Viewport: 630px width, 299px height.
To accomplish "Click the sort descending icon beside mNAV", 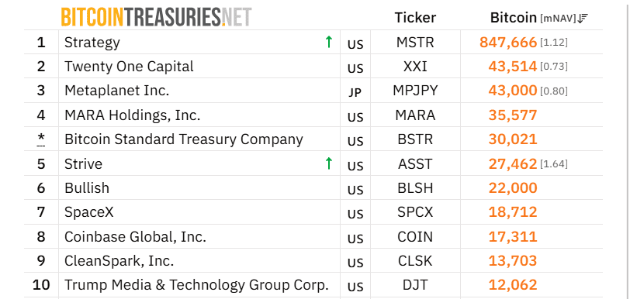I will click(583, 18).
